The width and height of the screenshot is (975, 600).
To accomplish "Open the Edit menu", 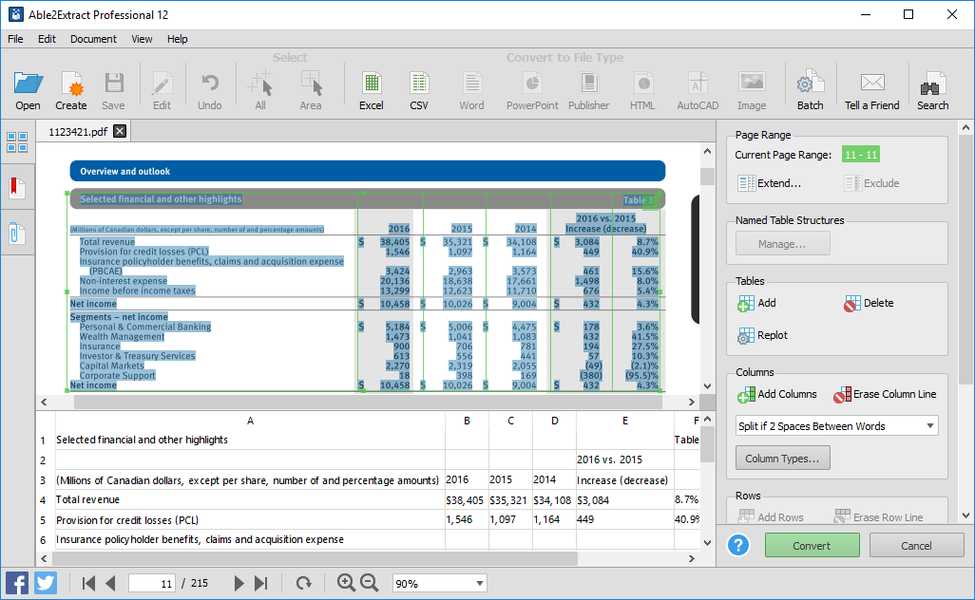I will pos(47,39).
